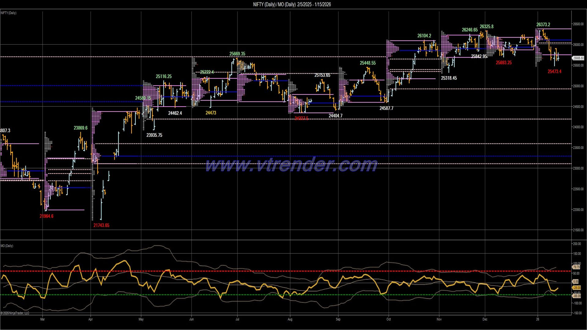Click the -25.00 yellow oscillator value marker

point(577,288)
